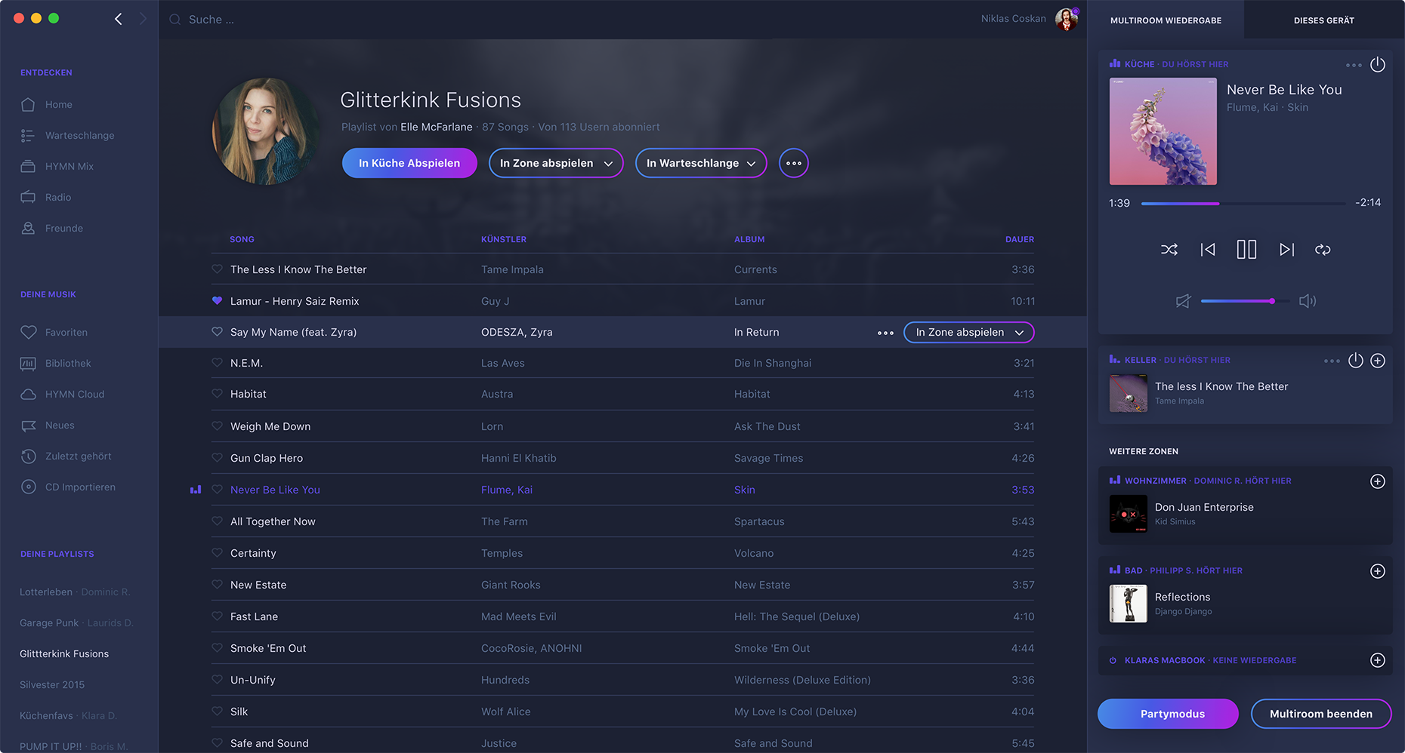Skip to the previous track

pos(1208,250)
